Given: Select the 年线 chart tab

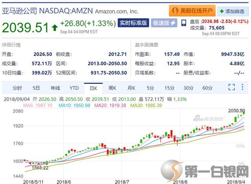Looking at the screenshot, I should click(55, 88).
